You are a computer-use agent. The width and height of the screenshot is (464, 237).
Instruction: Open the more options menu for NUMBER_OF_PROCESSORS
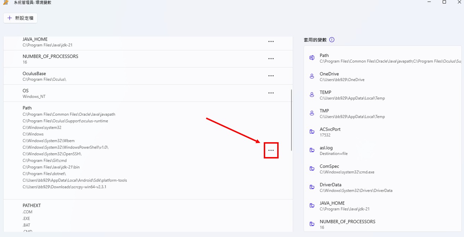click(x=271, y=59)
